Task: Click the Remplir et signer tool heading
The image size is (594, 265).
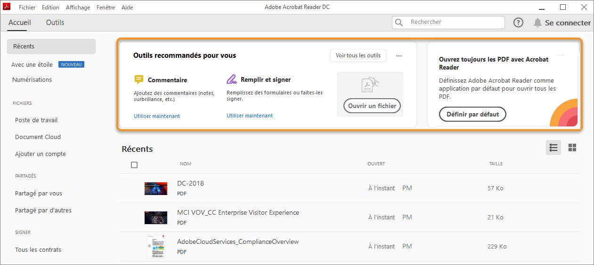Action: click(266, 79)
